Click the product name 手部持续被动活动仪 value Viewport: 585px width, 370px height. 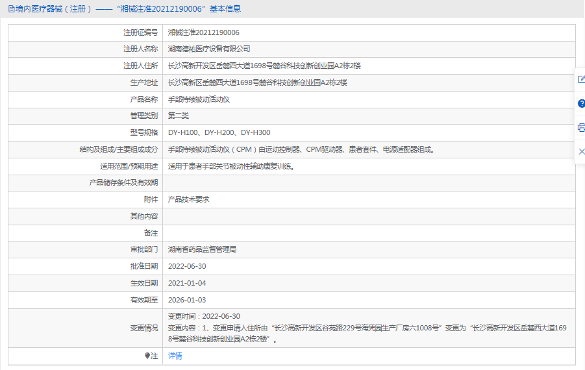tap(199, 99)
